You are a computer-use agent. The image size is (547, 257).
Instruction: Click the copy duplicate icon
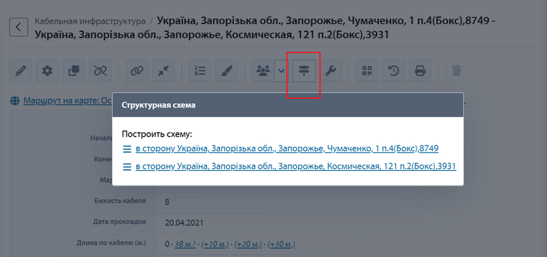tap(74, 71)
